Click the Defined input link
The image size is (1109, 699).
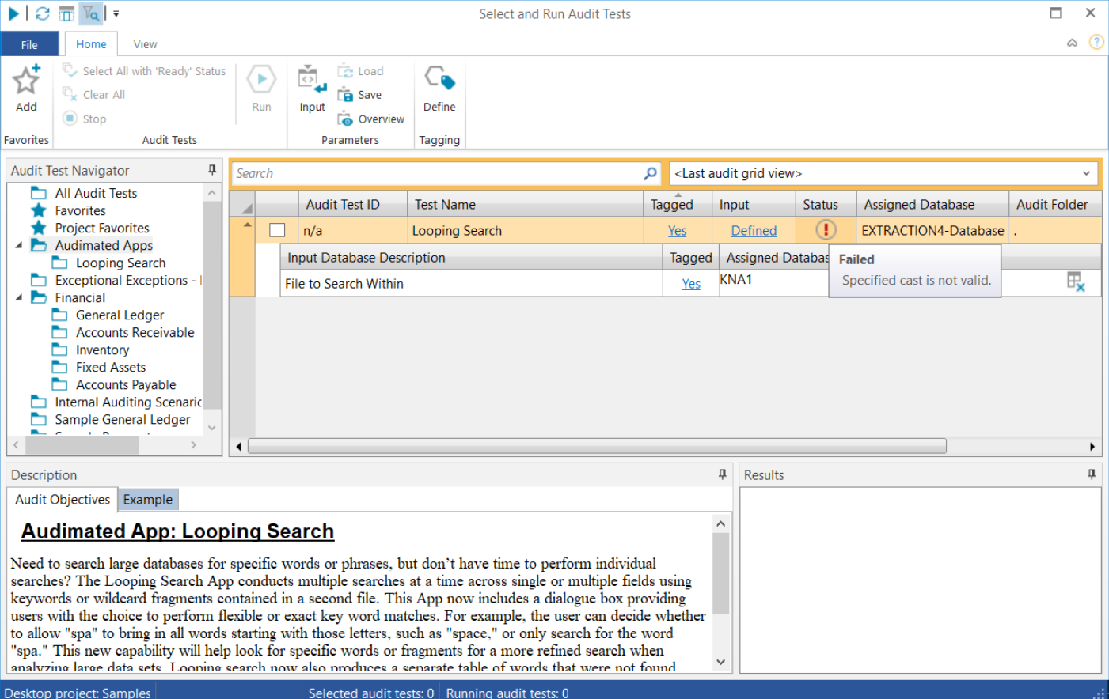(x=754, y=231)
